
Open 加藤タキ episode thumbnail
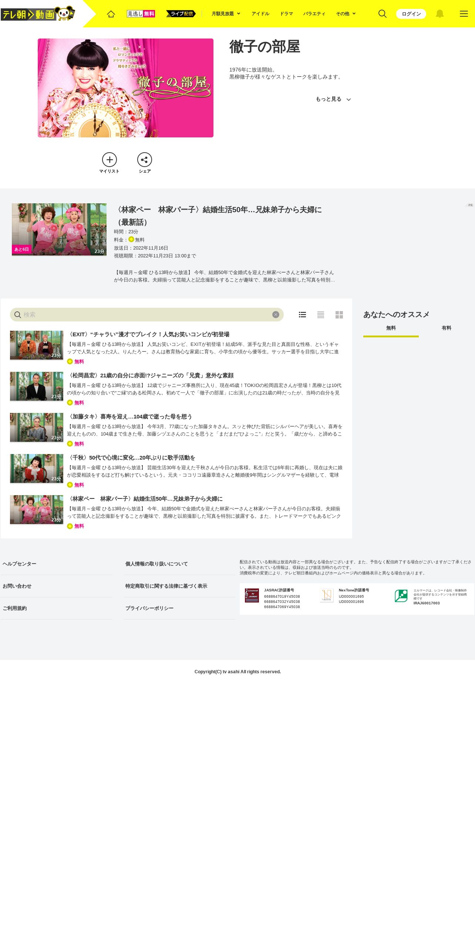37,427
